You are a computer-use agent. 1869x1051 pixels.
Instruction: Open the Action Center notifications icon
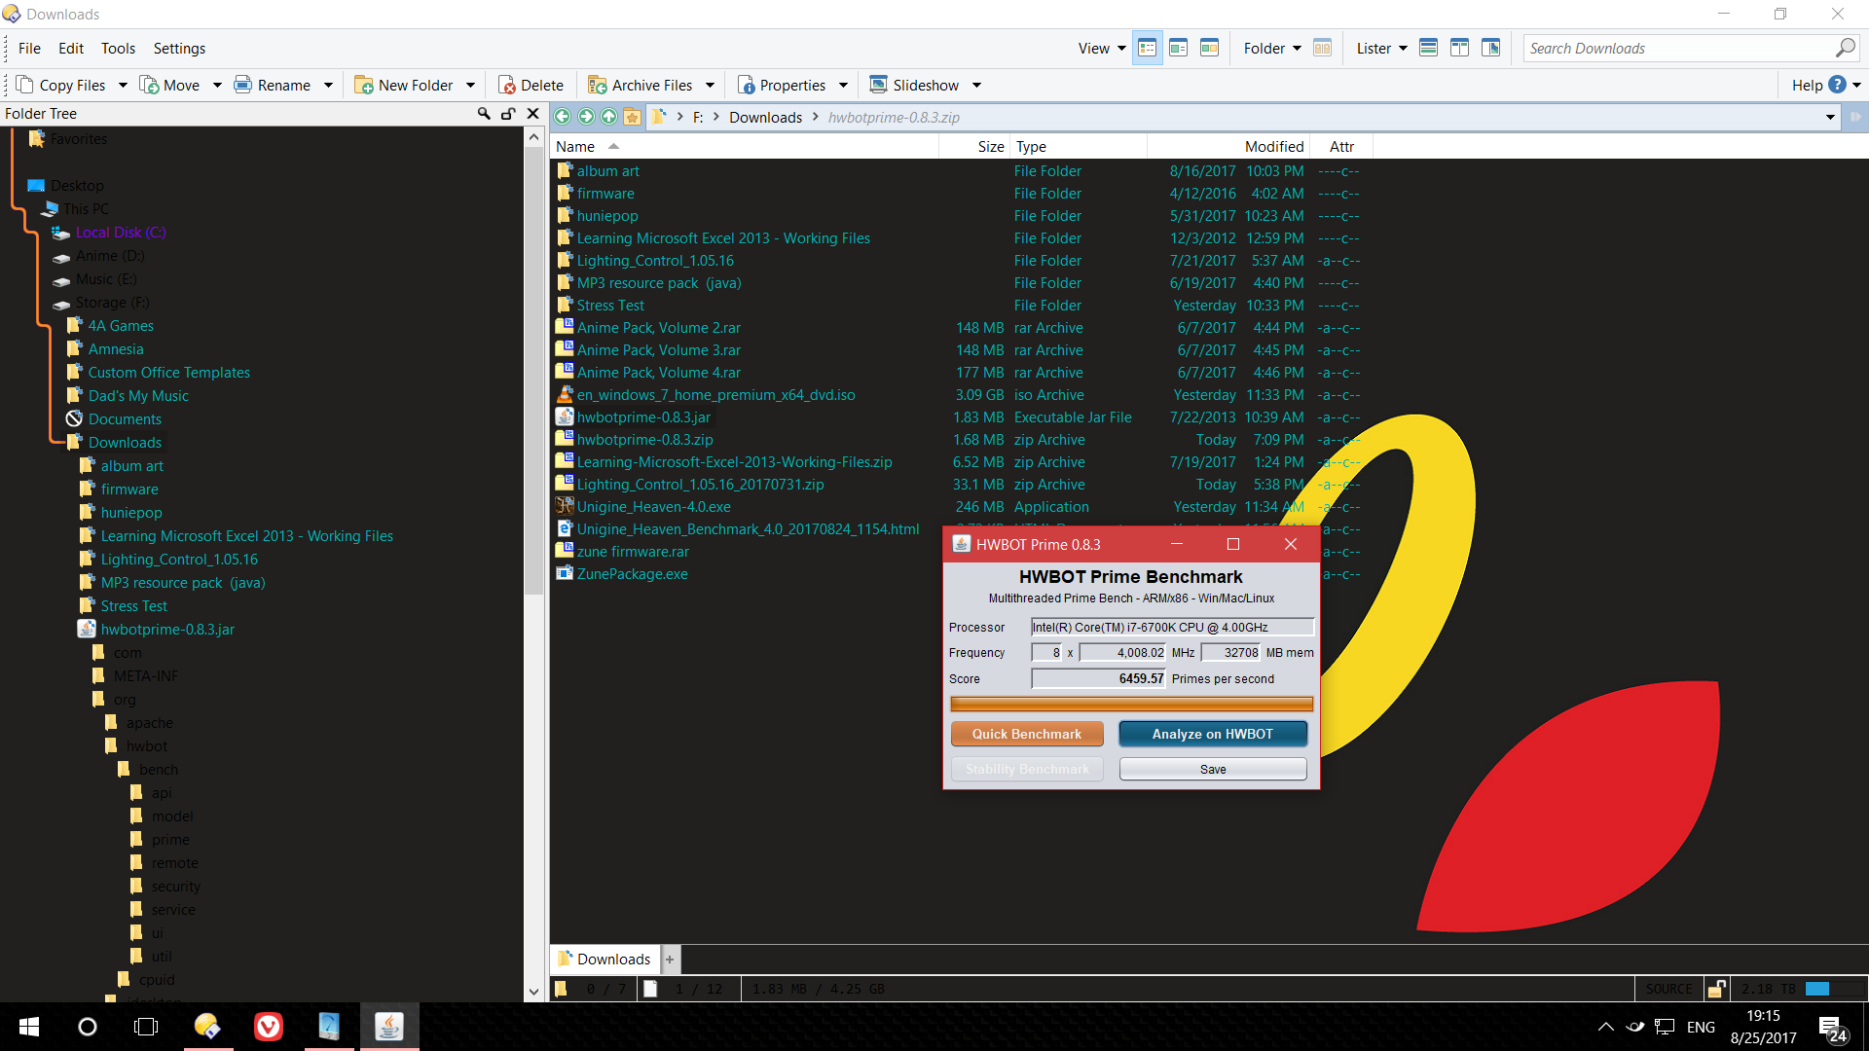[x=1832, y=1028]
